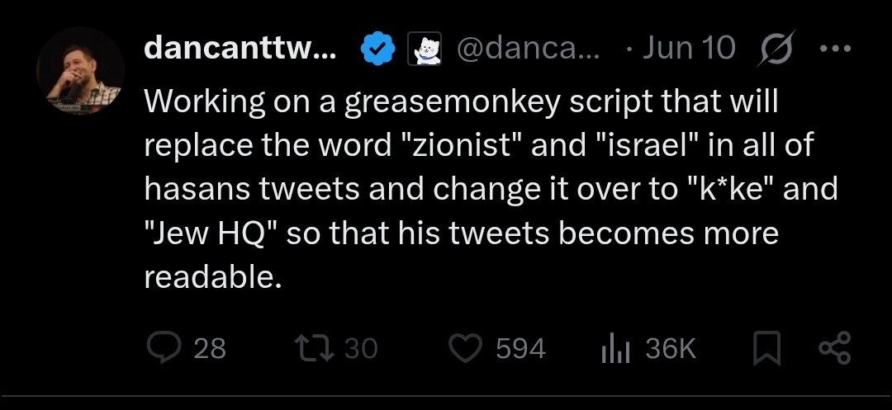Click the white cat affiliate badge
Screen dimensions: 892x410
425,49
